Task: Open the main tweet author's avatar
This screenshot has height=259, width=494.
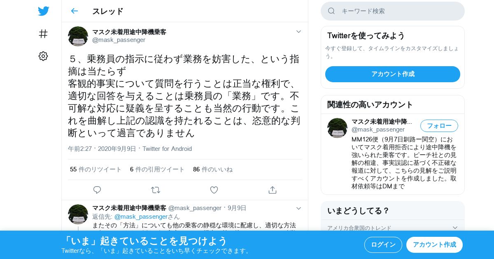Action: [78, 36]
